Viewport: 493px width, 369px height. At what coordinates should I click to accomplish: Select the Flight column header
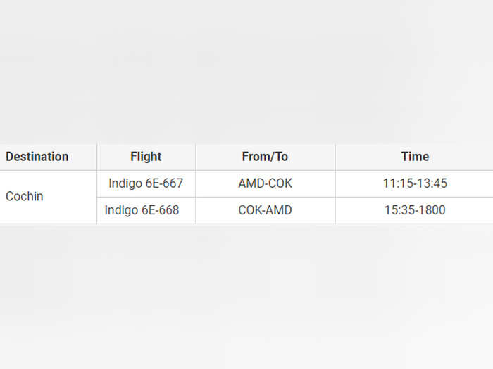[x=146, y=157]
